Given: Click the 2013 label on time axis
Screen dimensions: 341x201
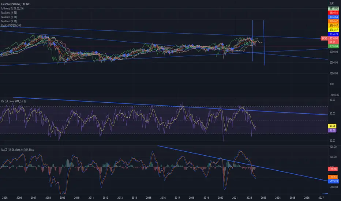Looking at the screenshot, I should pyautogui.click(x=120, y=198).
